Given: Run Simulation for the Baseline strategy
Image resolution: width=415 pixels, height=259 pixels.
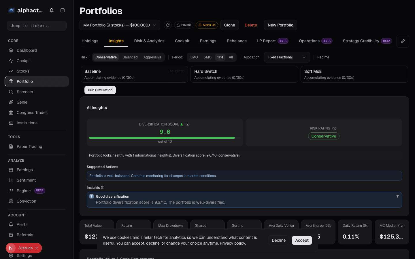Looking at the screenshot, I should 100,90.
